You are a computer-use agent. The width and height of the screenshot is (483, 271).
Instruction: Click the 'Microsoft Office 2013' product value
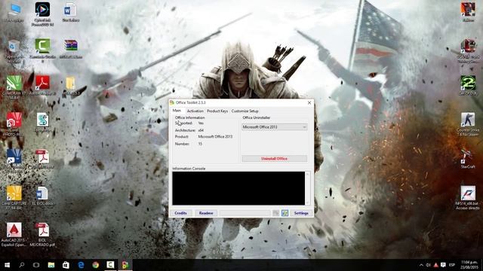point(215,136)
